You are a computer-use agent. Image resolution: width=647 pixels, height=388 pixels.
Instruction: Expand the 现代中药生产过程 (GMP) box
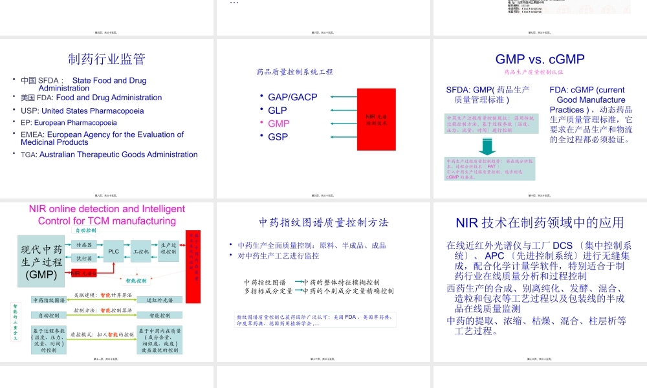[41, 261]
